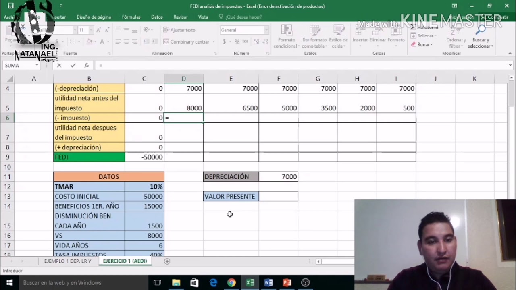Add a new sheet with plus icon
Screen dimensions: 516x290
click(x=167, y=261)
